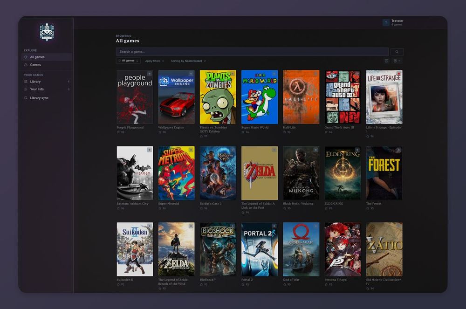Open the layout options dropdown at toolbar's far right

(397, 61)
